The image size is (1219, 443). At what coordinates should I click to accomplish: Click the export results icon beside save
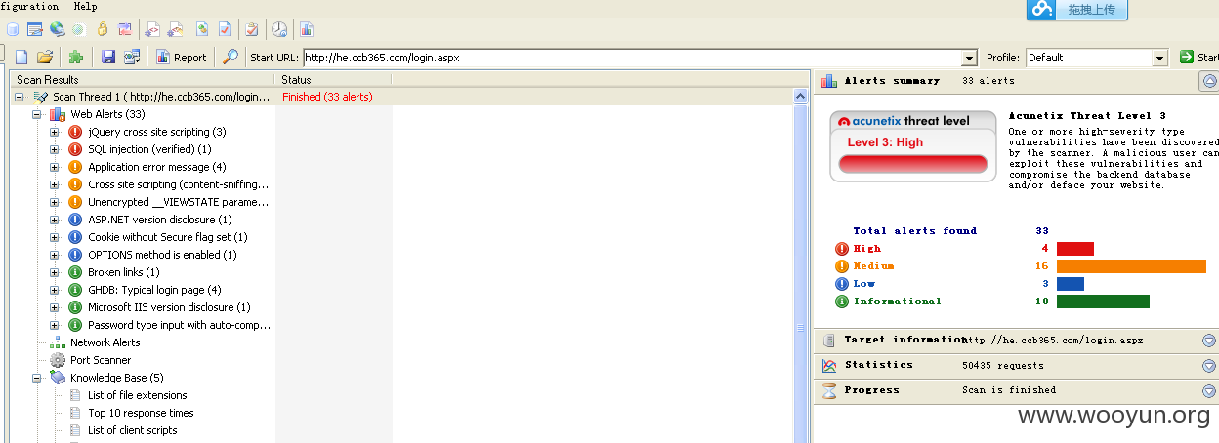132,58
